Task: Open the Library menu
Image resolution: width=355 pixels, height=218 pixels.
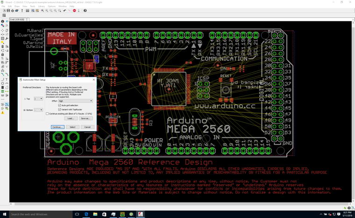Action: pyautogui.click(x=41, y=7)
